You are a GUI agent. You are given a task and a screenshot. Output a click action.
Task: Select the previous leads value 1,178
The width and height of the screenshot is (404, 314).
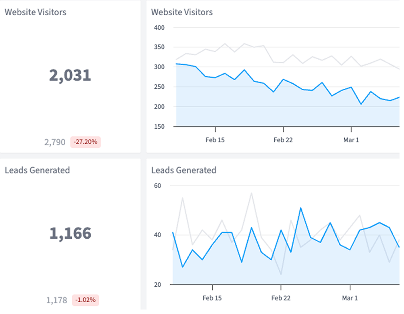(x=57, y=300)
